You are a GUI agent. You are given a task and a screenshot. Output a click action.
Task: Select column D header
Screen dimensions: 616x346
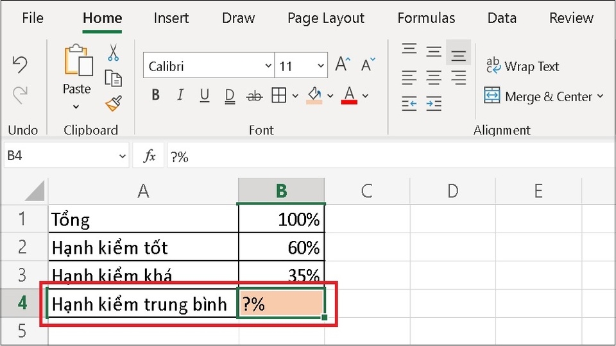click(452, 191)
